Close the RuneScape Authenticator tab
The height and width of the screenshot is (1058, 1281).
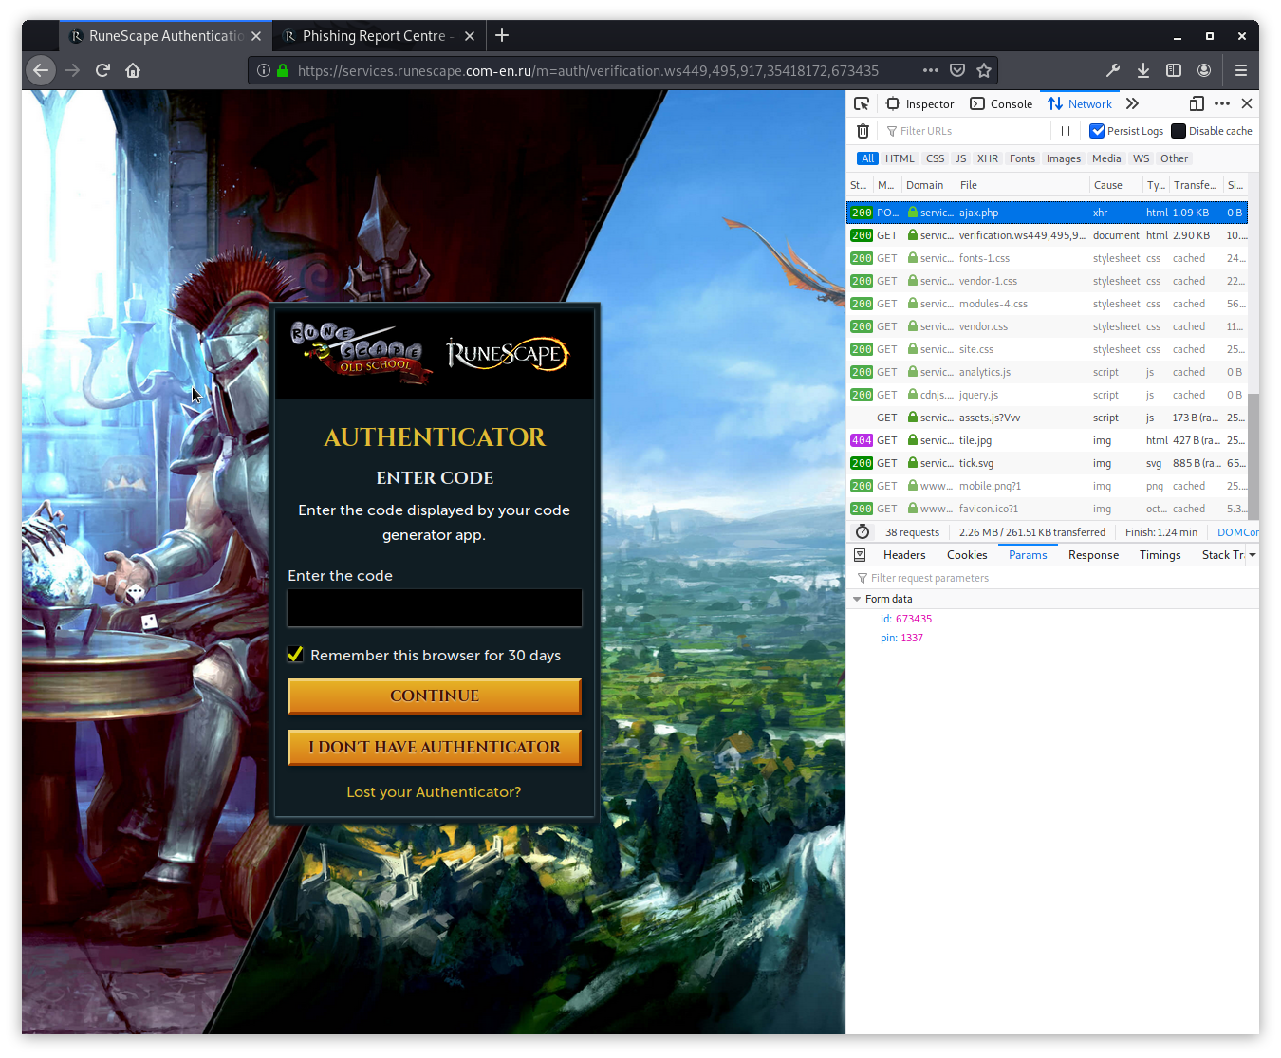pyautogui.click(x=256, y=36)
